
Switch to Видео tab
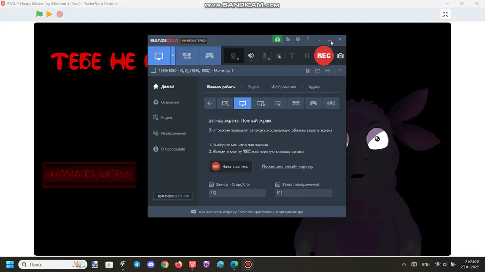[x=253, y=87]
